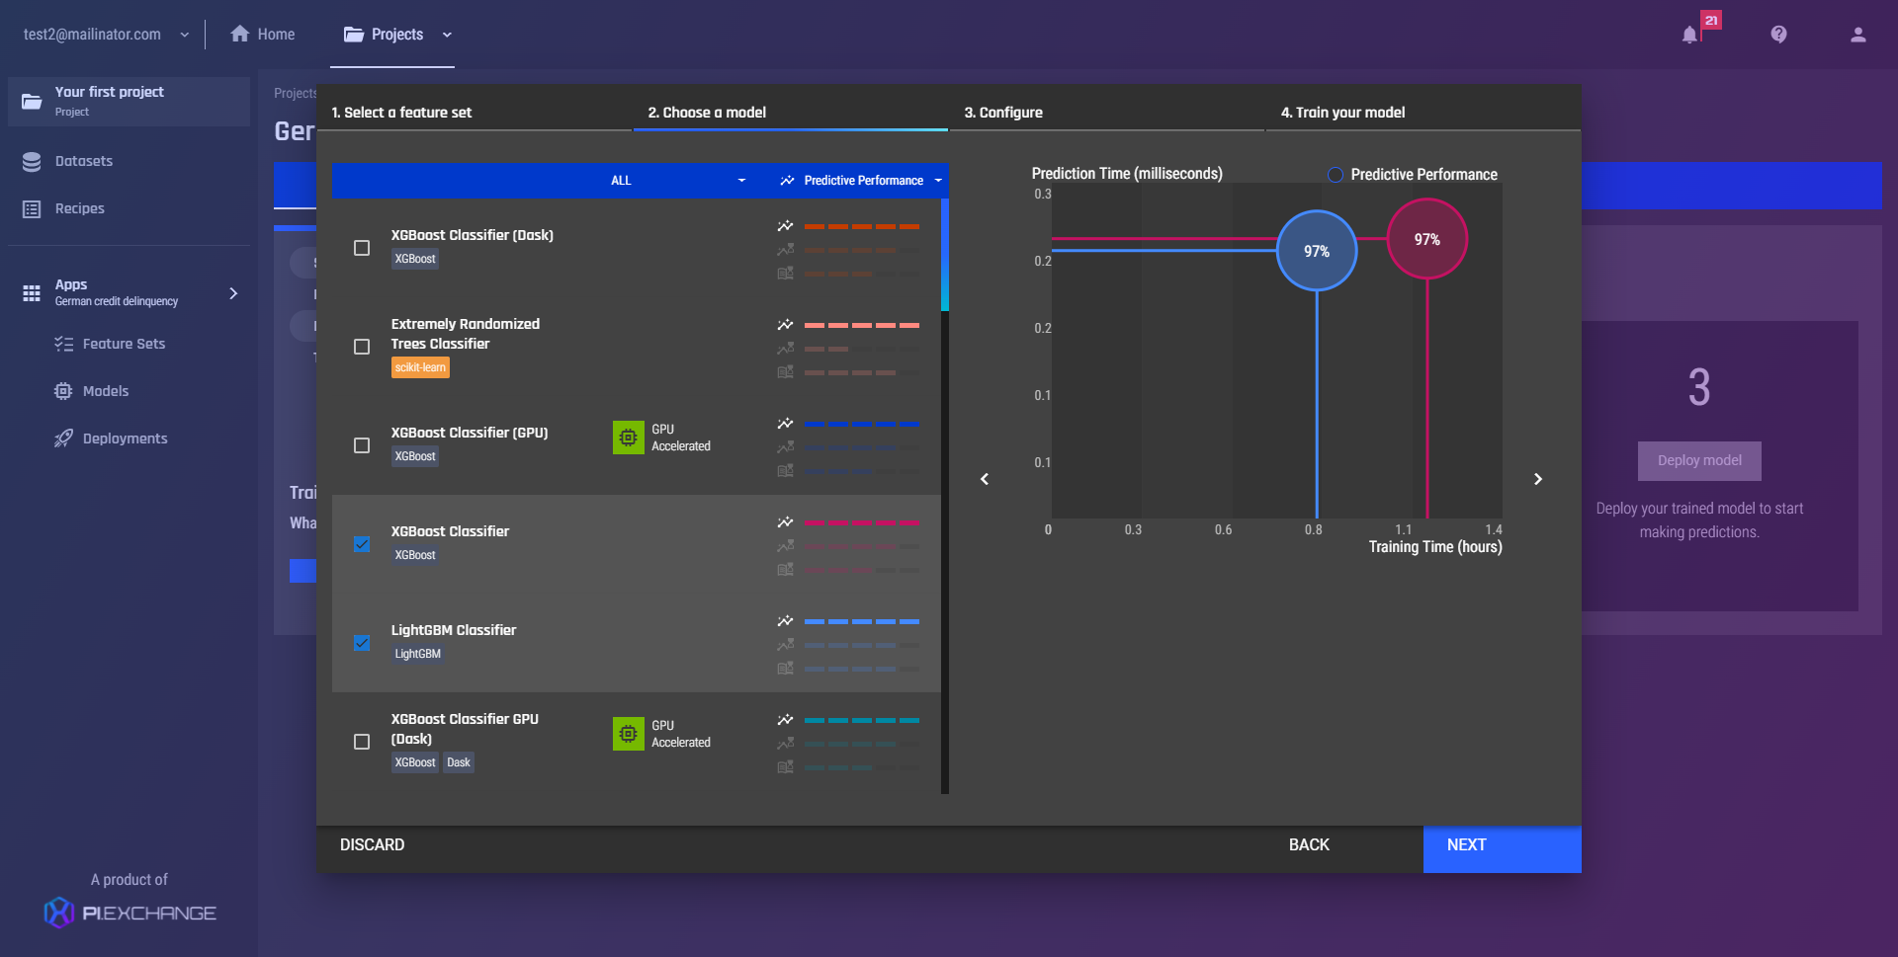Click predictive performance icon on XGBoost Classifier GPU (Dask) row
Screen dimensions: 1898x957
click(x=785, y=720)
